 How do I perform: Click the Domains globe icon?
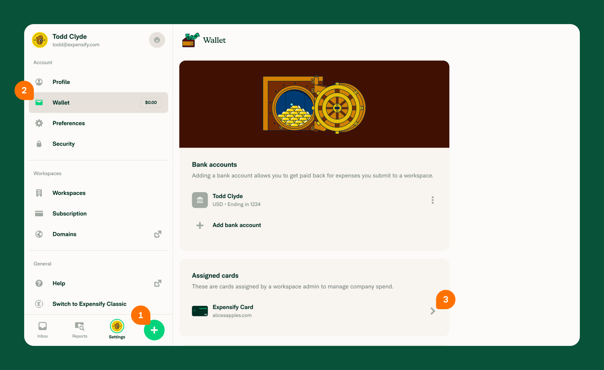(x=39, y=234)
